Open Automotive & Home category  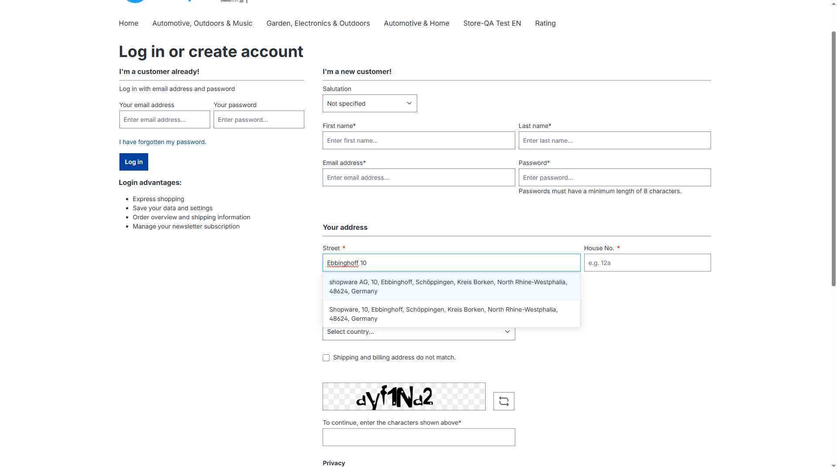click(416, 23)
